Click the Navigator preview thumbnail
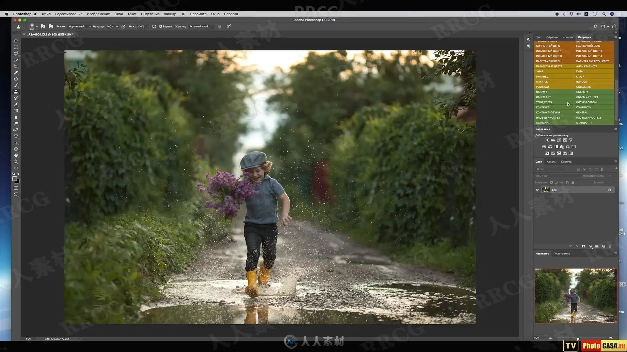Screen dimensions: 627x352 [x=575, y=296]
